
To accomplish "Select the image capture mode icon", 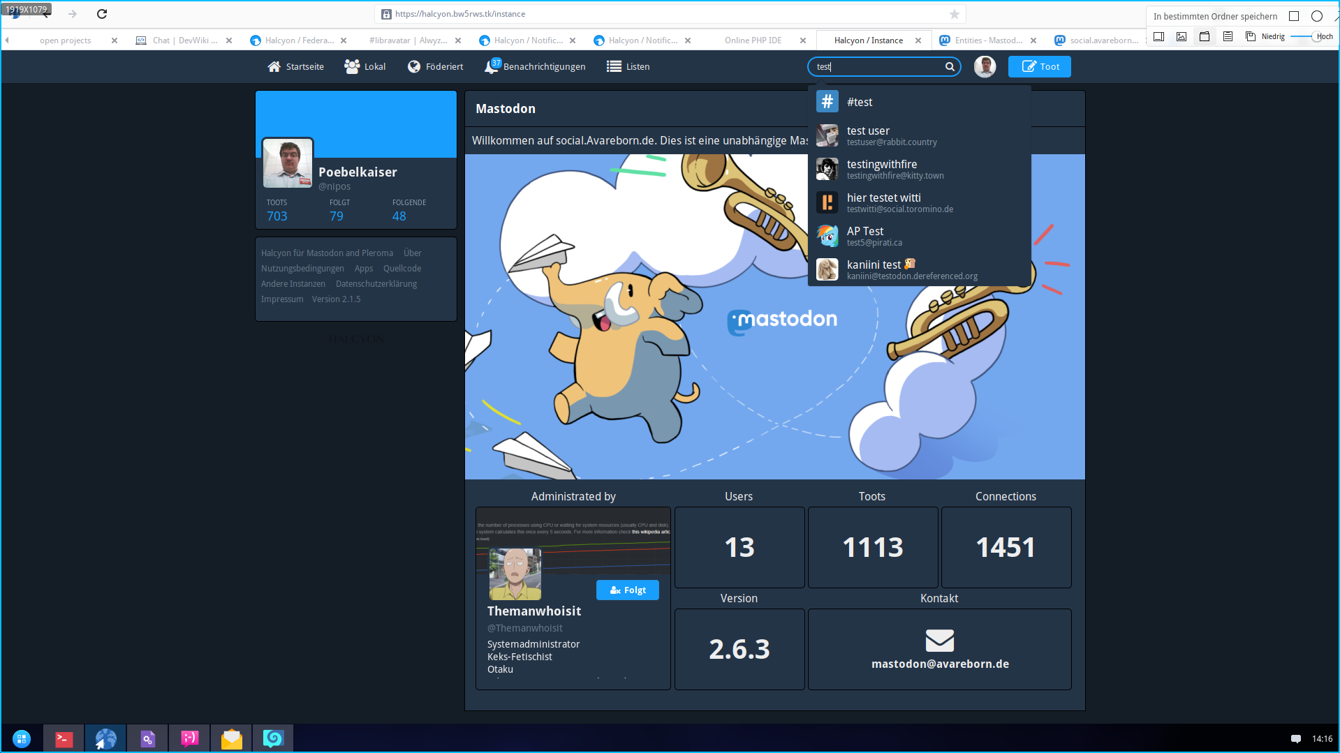I will [1181, 37].
